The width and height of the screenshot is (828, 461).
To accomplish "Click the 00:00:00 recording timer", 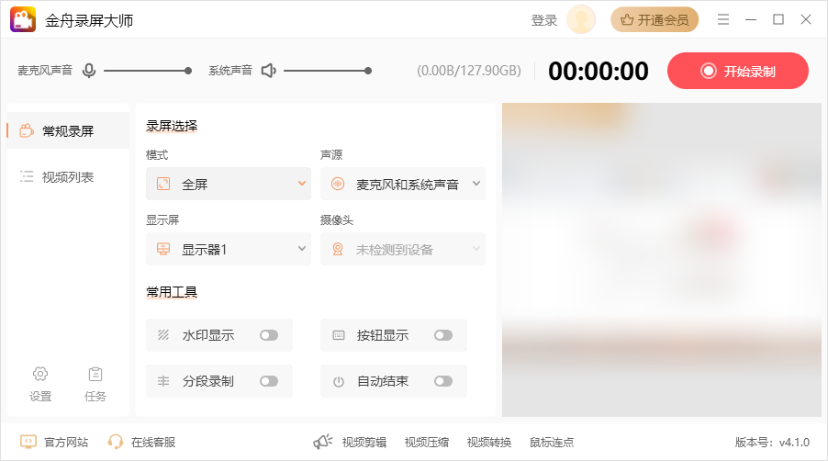I will pyautogui.click(x=599, y=71).
